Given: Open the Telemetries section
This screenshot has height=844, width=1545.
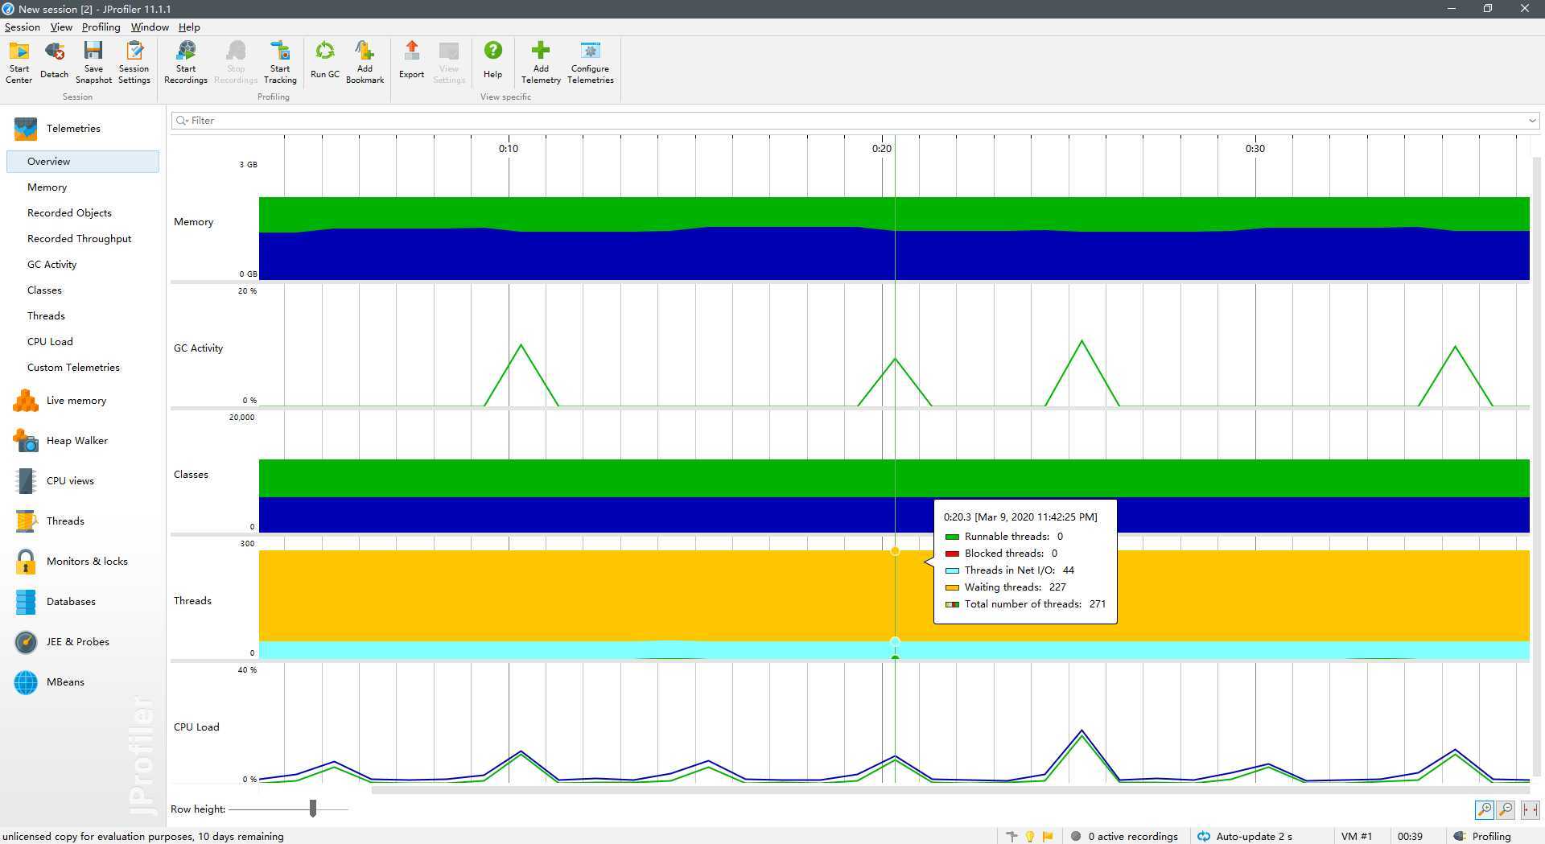Looking at the screenshot, I should (72, 128).
